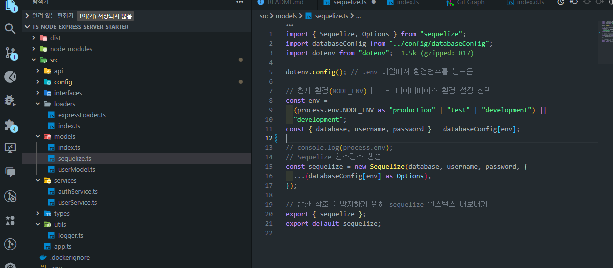Viewport: 613px width, 268px height.
Task: Collapse the loaders folder chevron
Action: click(x=38, y=104)
